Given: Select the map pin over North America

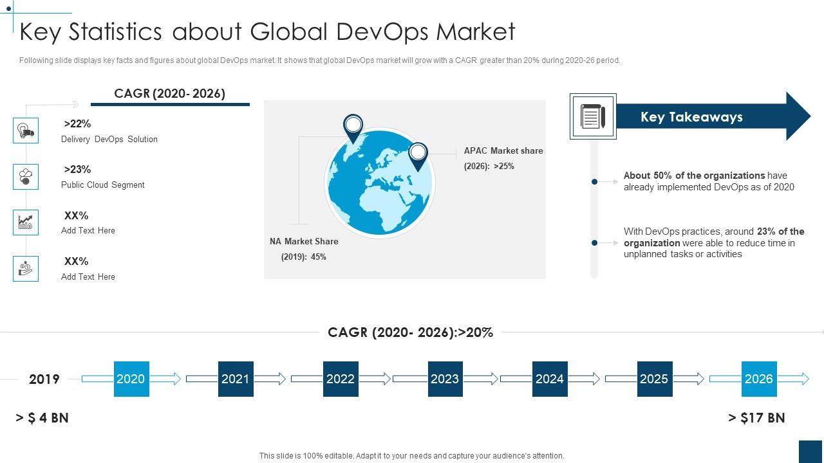Looking at the screenshot, I should (353, 129).
